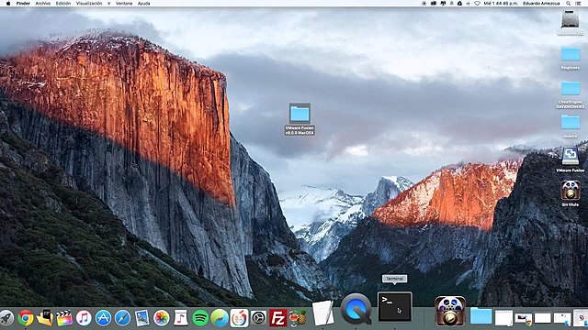
Task: Open Final Cut Pro clapperboard icon
Action: coord(64,318)
